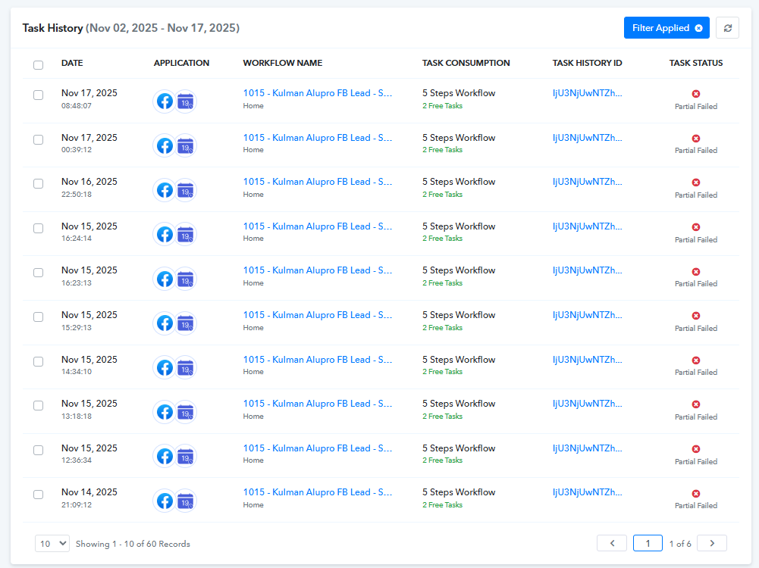Check the box for Nov 17 08:48:07 task
Image resolution: width=759 pixels, height=568 pixels.
(39, 95)
